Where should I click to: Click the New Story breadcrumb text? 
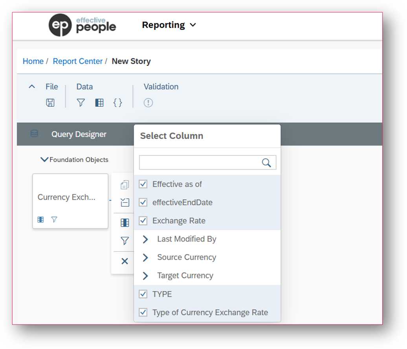click(131, 61)
